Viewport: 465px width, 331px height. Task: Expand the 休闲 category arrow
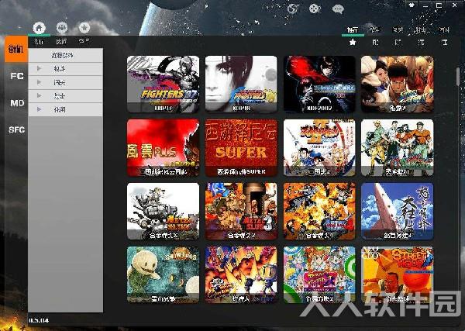40,109
